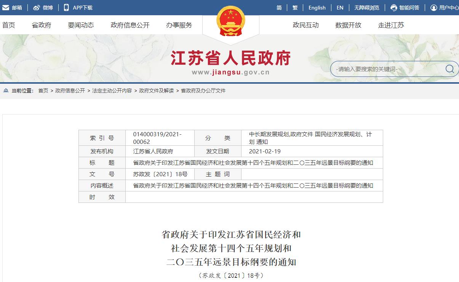Open 省政府及办公厅文件 breadcrumb link

203,91
